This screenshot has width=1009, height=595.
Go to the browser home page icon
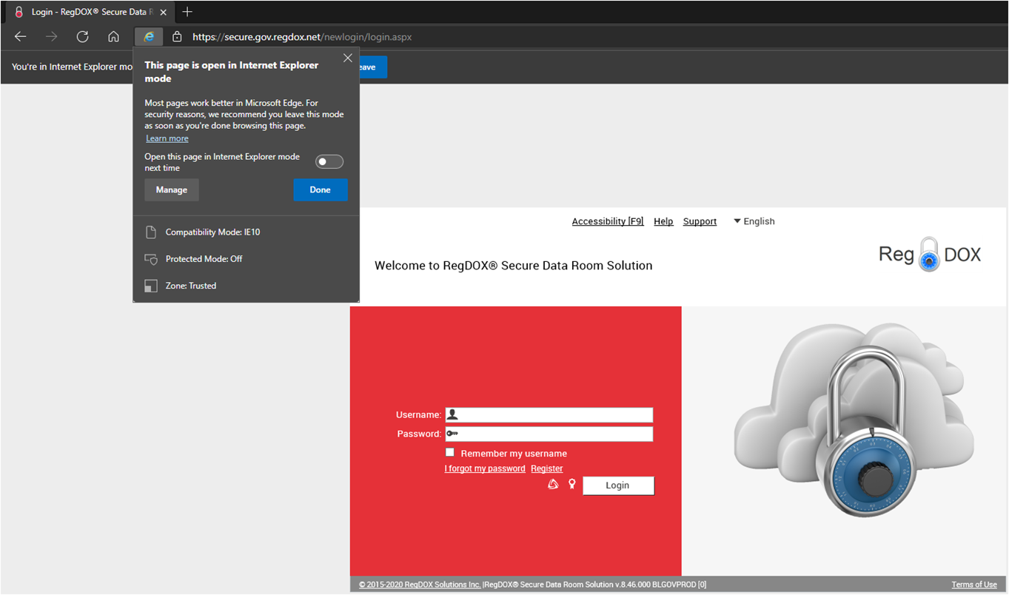(113, 36)
